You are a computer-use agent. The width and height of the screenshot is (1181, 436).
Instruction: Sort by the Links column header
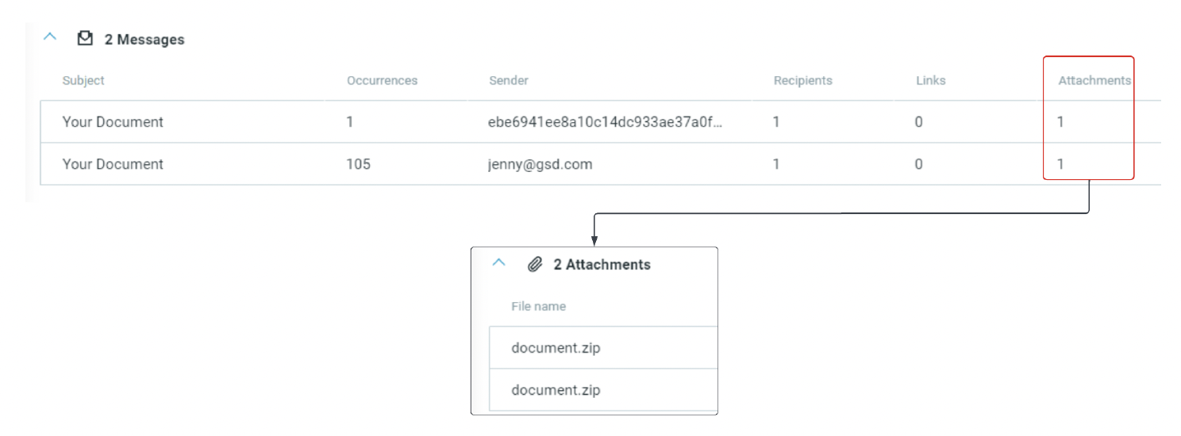tap(930, 81)
